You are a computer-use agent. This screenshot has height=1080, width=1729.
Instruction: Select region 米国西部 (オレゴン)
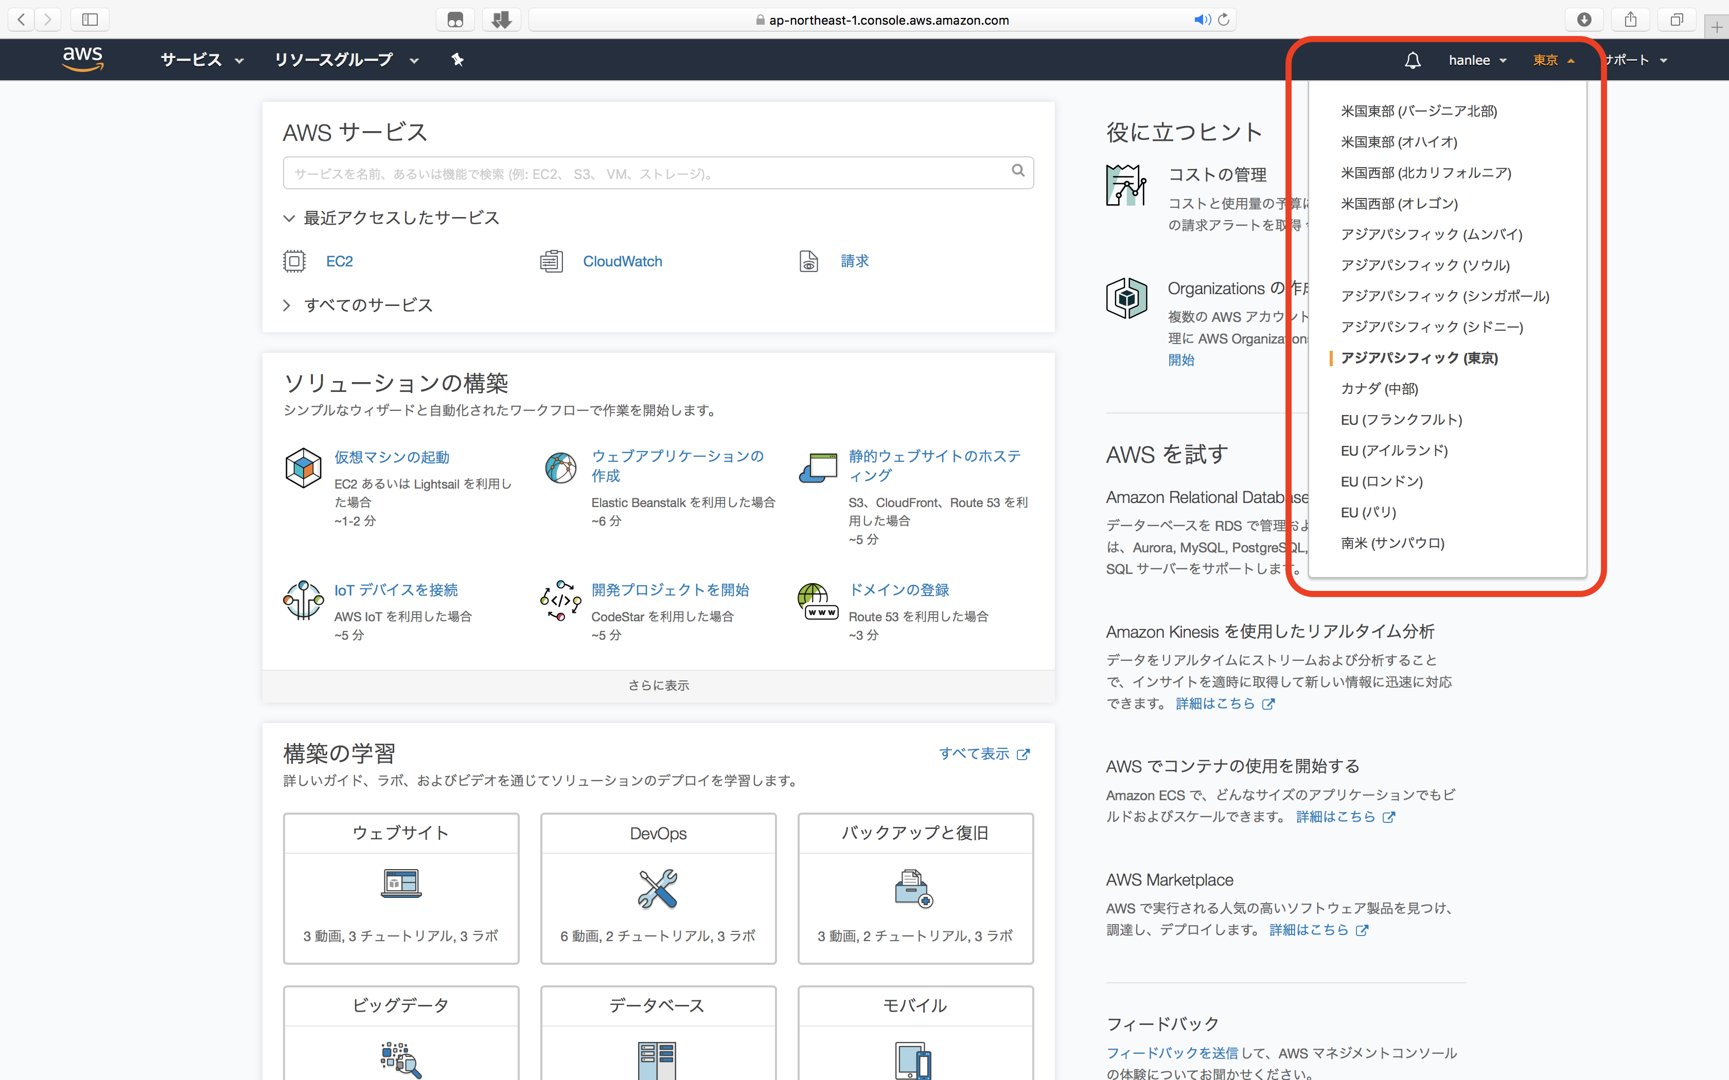(1399, 203)
